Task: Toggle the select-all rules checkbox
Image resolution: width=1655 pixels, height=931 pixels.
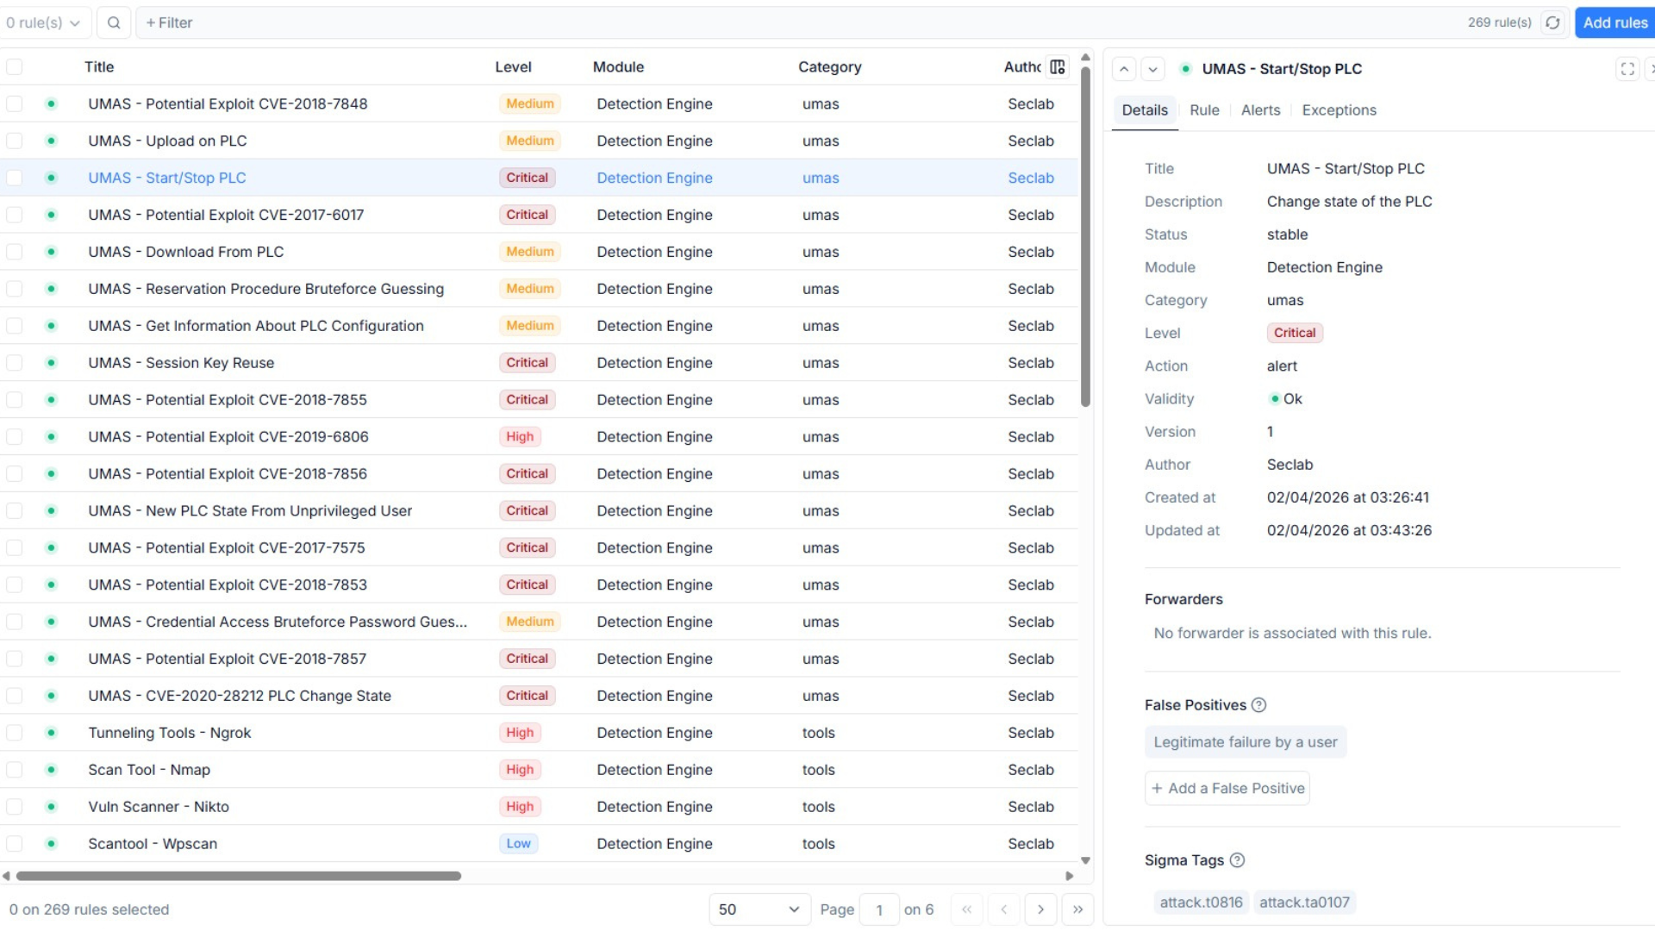Action: [15, 67]
